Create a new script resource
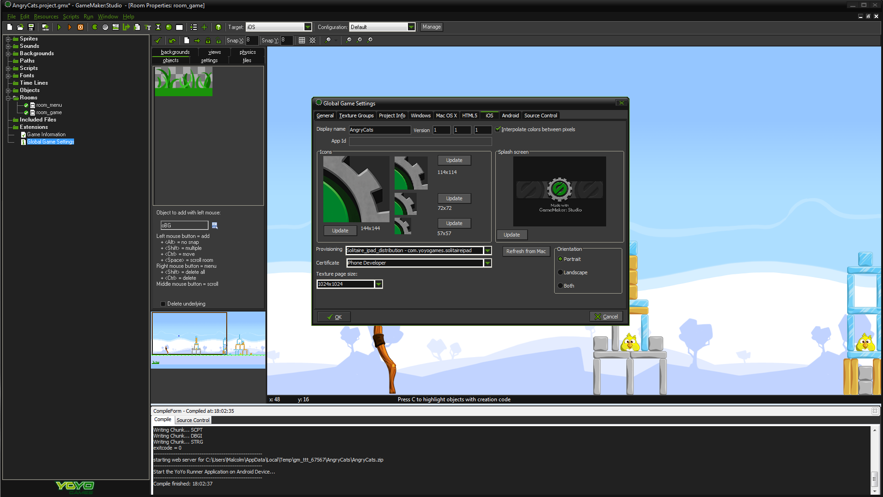 point(137,27)
